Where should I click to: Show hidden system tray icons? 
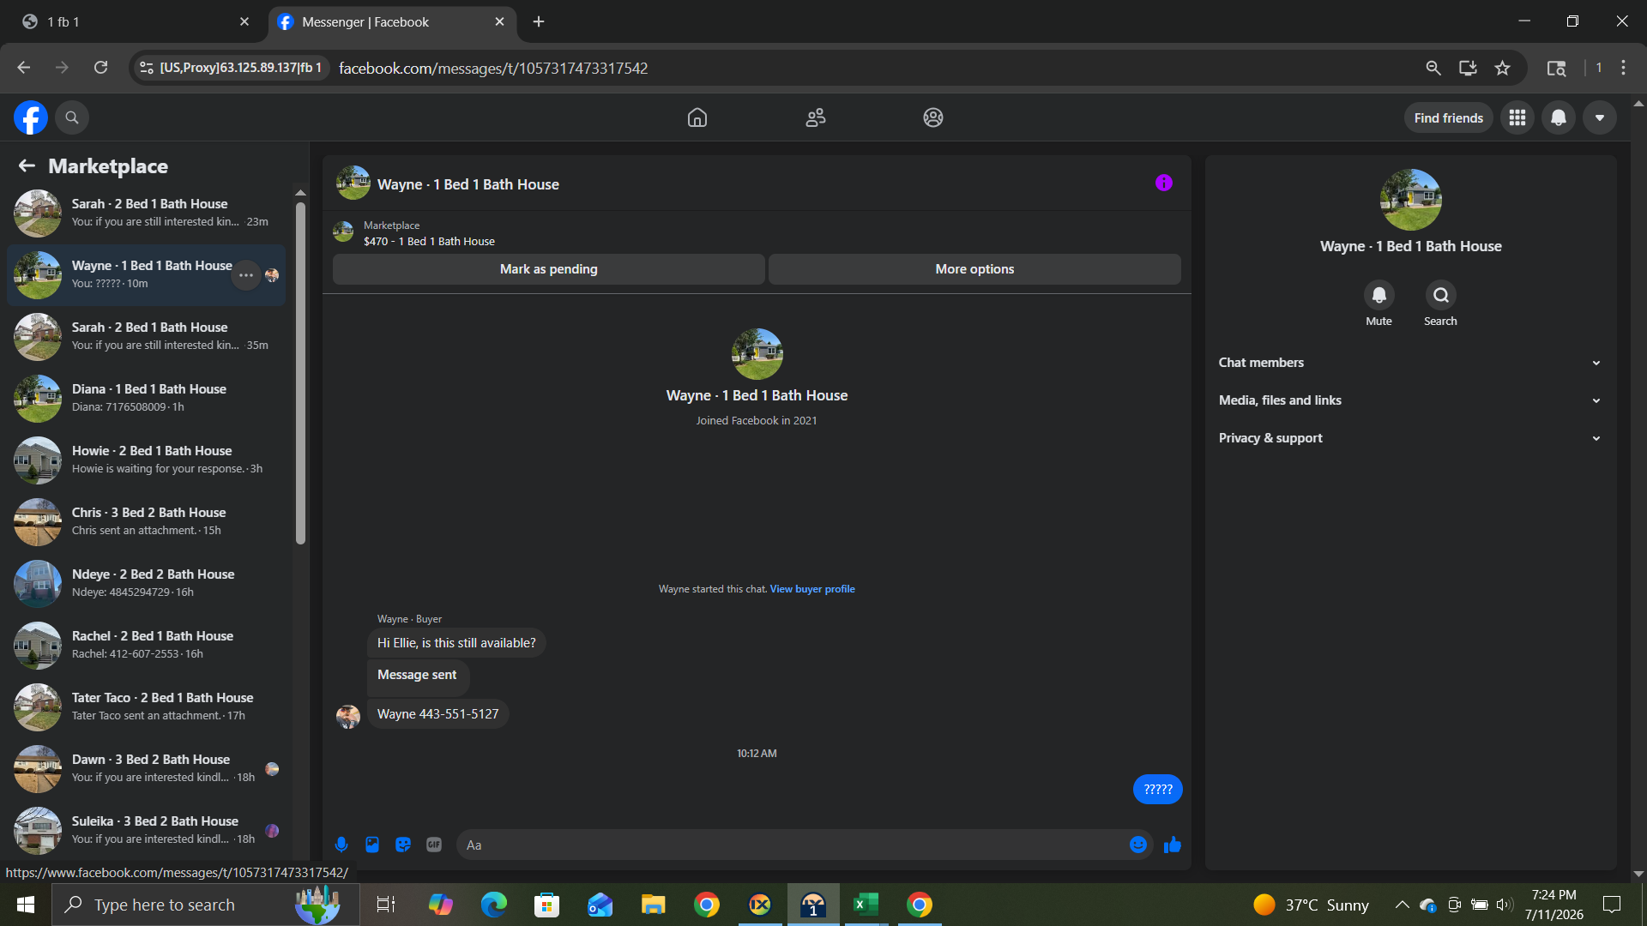1402,905
